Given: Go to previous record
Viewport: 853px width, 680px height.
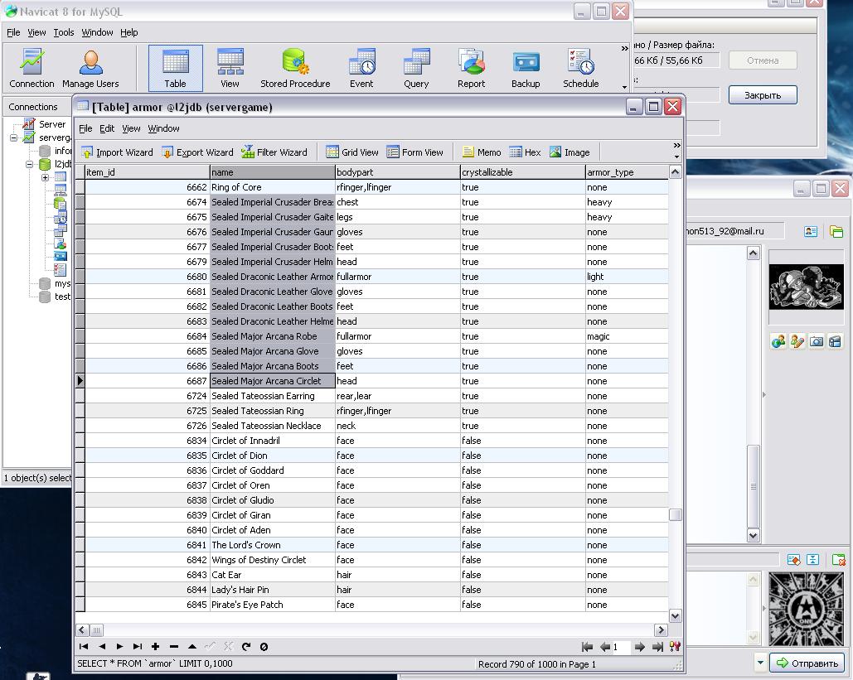Looking at the screenshot, I should [x=102, y=646].
